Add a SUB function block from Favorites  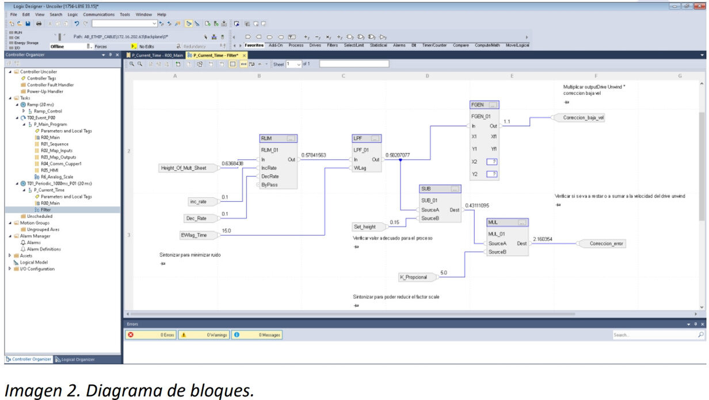(318, 37)
